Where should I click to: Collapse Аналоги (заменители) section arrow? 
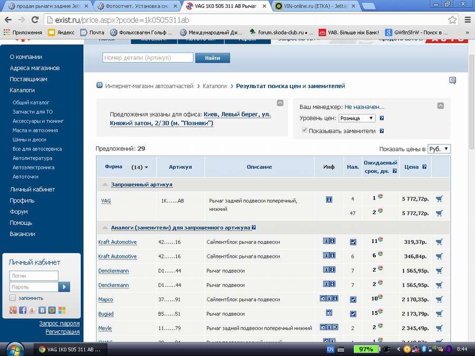(105, 227)
